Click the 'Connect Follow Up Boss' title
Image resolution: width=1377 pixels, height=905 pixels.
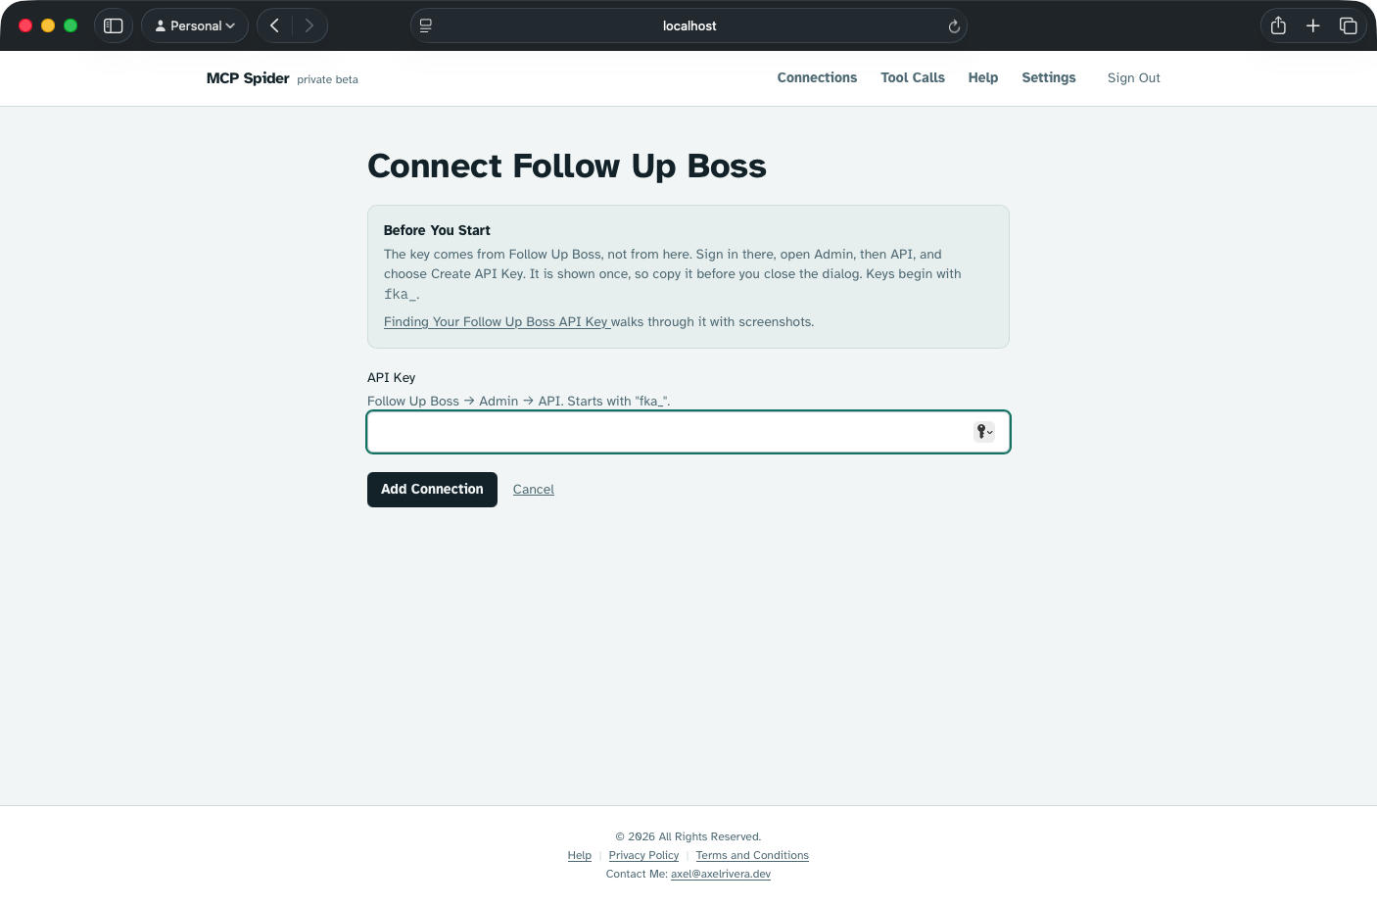567,166
